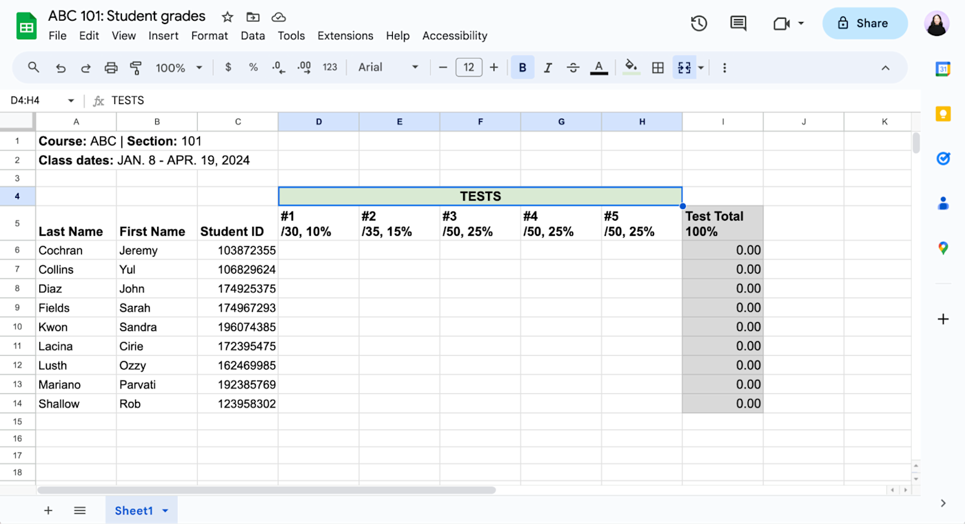Screen dimensions: 965x524
Task: Expand the merge cells dropdown arrow
Action: tap(701, 68)
